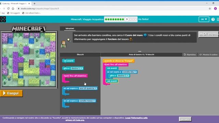Click the padlock site info icon
This screenshot has width=219, height=123.
(x=18, y=9)
